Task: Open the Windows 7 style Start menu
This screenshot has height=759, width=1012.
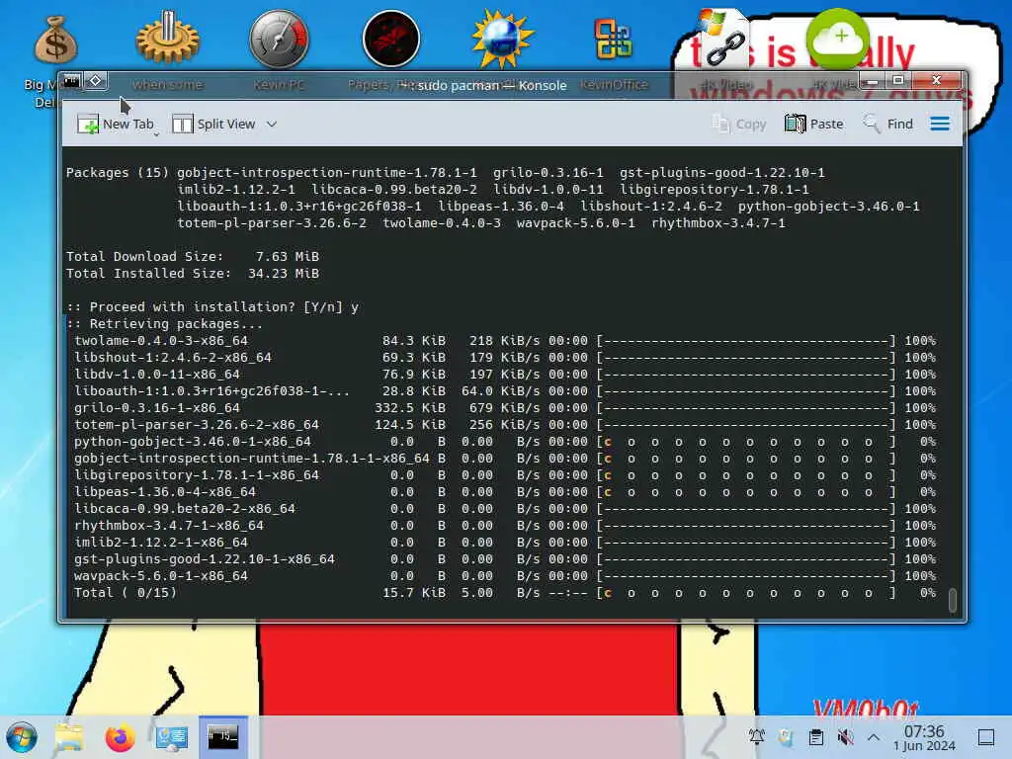Action: [x=22, y=737]
